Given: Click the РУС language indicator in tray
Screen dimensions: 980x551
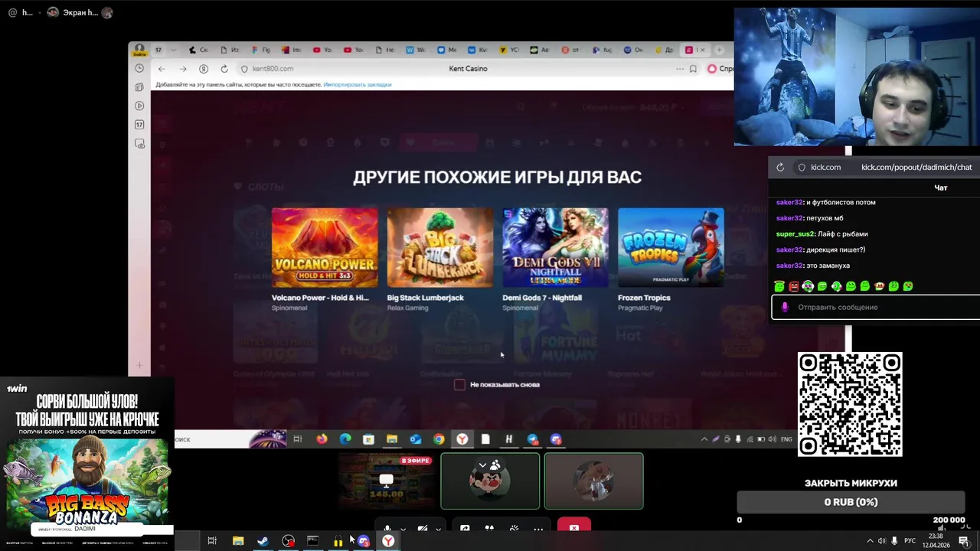Looking at the screenshot, I should pos(910,541).
